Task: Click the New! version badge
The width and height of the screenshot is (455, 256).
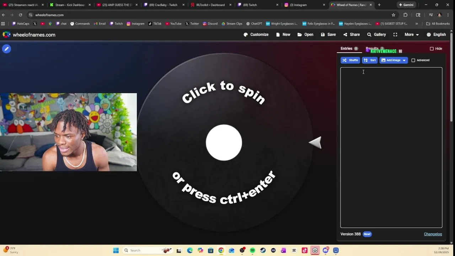Action: tap(367, 234)
